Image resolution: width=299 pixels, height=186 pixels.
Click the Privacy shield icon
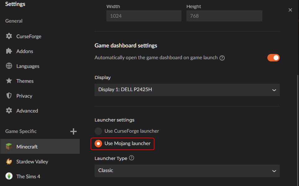point(9,95)
